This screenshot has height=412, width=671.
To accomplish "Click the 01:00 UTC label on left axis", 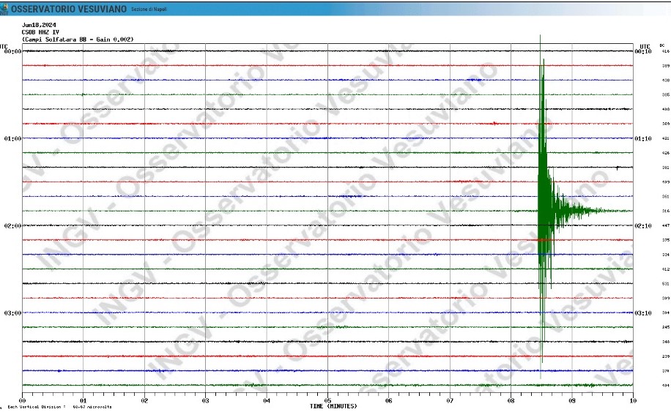I will 12,138.
